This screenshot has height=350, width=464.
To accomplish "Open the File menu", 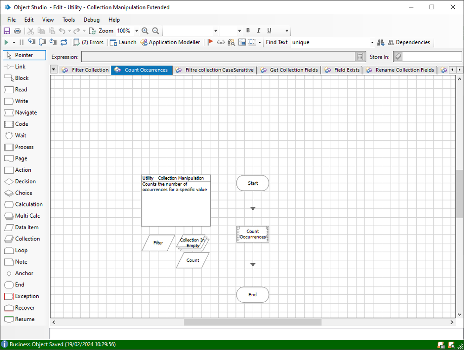I will point(12,20).
